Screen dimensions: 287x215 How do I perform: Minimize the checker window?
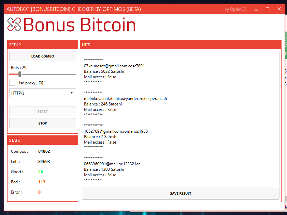256,9
